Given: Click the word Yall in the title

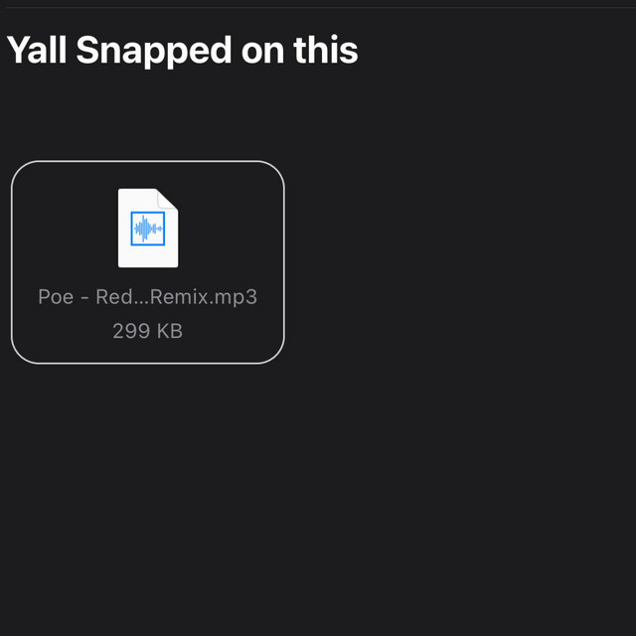Looking at the screenshot, I should [x=38, y=51].
